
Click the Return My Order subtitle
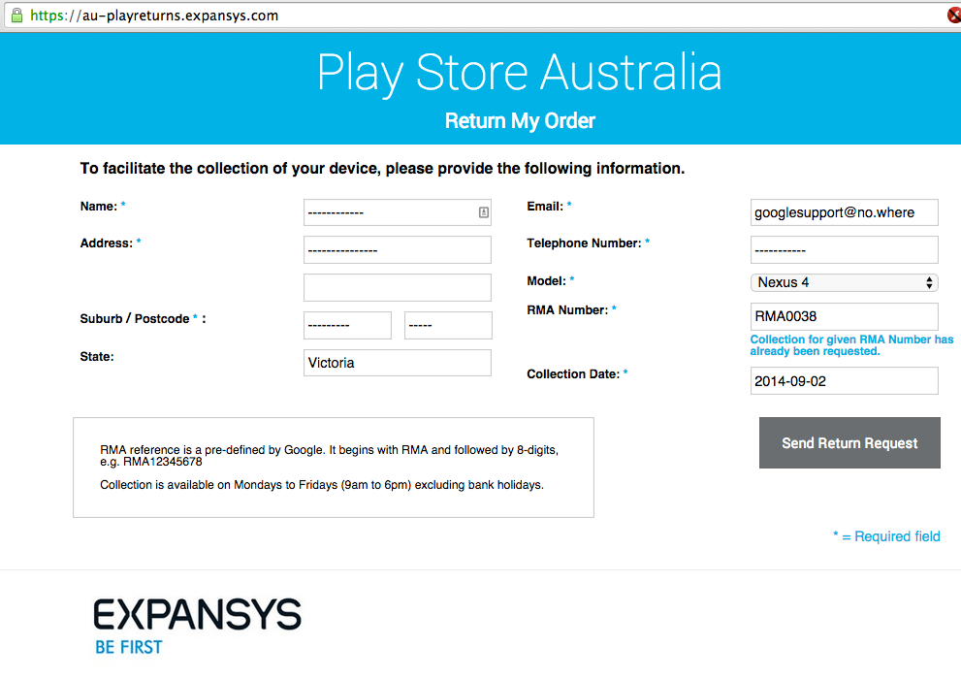(520, 121)
